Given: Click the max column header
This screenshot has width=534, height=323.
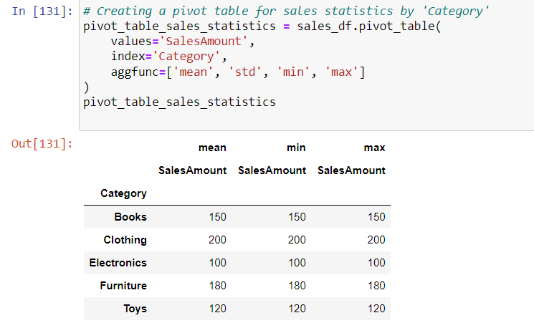Looking at the screenshot, I should click(374, 148).
